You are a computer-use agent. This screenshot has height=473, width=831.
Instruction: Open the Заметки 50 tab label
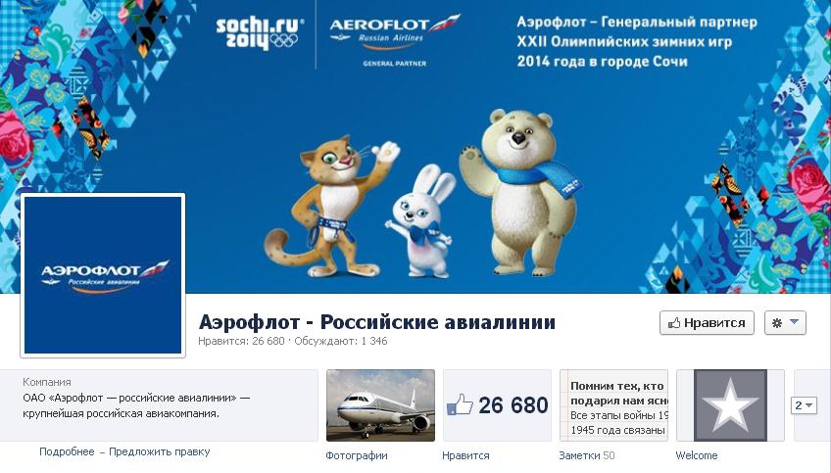[x=587, y=455]
